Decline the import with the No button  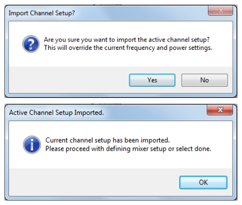click(204, 80)
